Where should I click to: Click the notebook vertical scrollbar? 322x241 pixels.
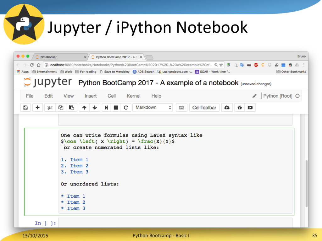pos(306,183)
